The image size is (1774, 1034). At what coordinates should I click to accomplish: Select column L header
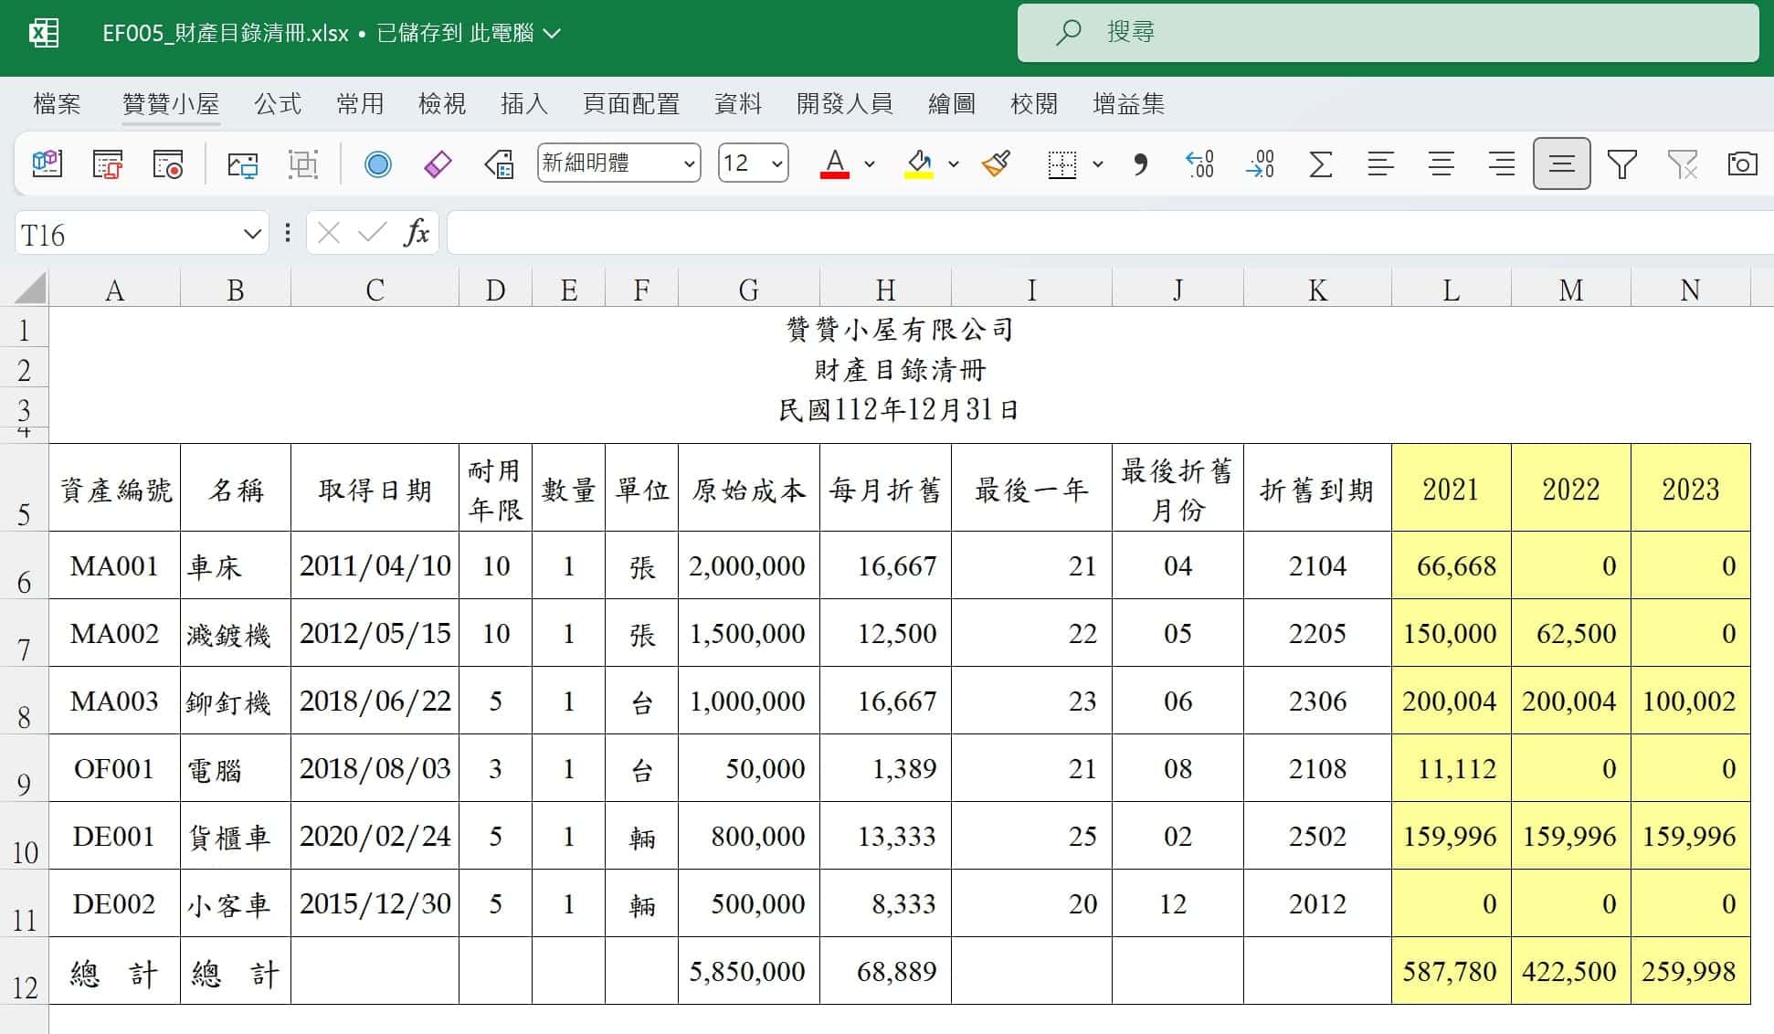click(1452, 290)
